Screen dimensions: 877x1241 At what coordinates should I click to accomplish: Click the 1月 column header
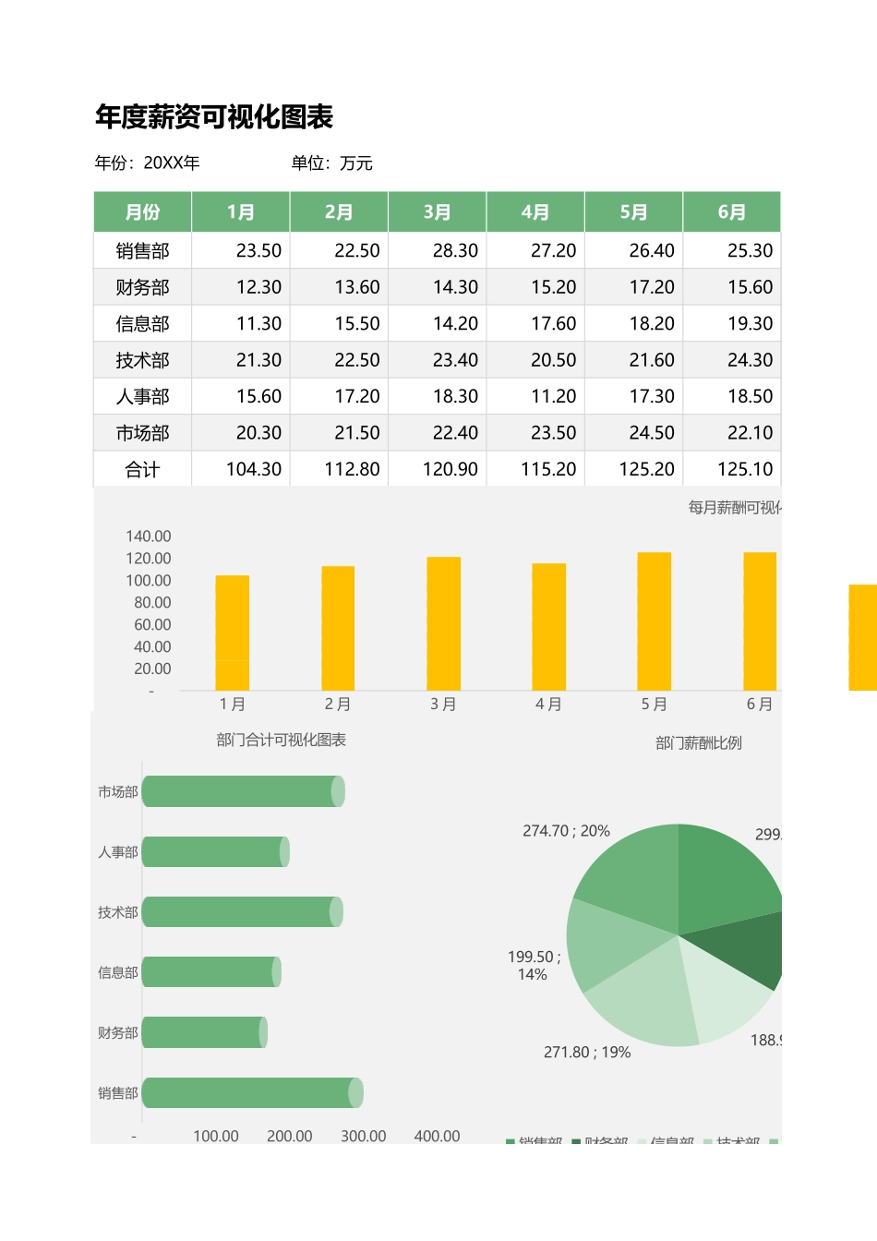pyautogui.click(x=240, y=211)
